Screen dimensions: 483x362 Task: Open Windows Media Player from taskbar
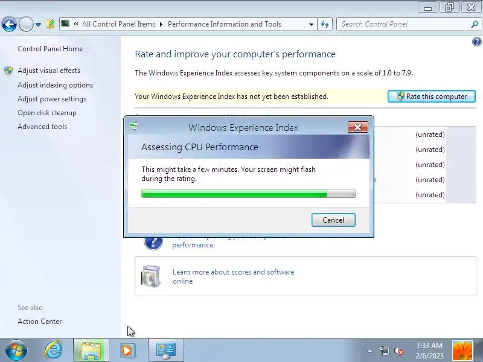coord(127,351)
